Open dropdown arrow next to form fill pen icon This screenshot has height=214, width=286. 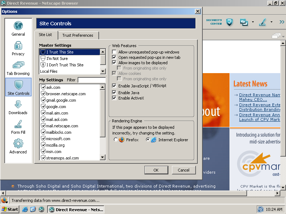coord(271,22)
